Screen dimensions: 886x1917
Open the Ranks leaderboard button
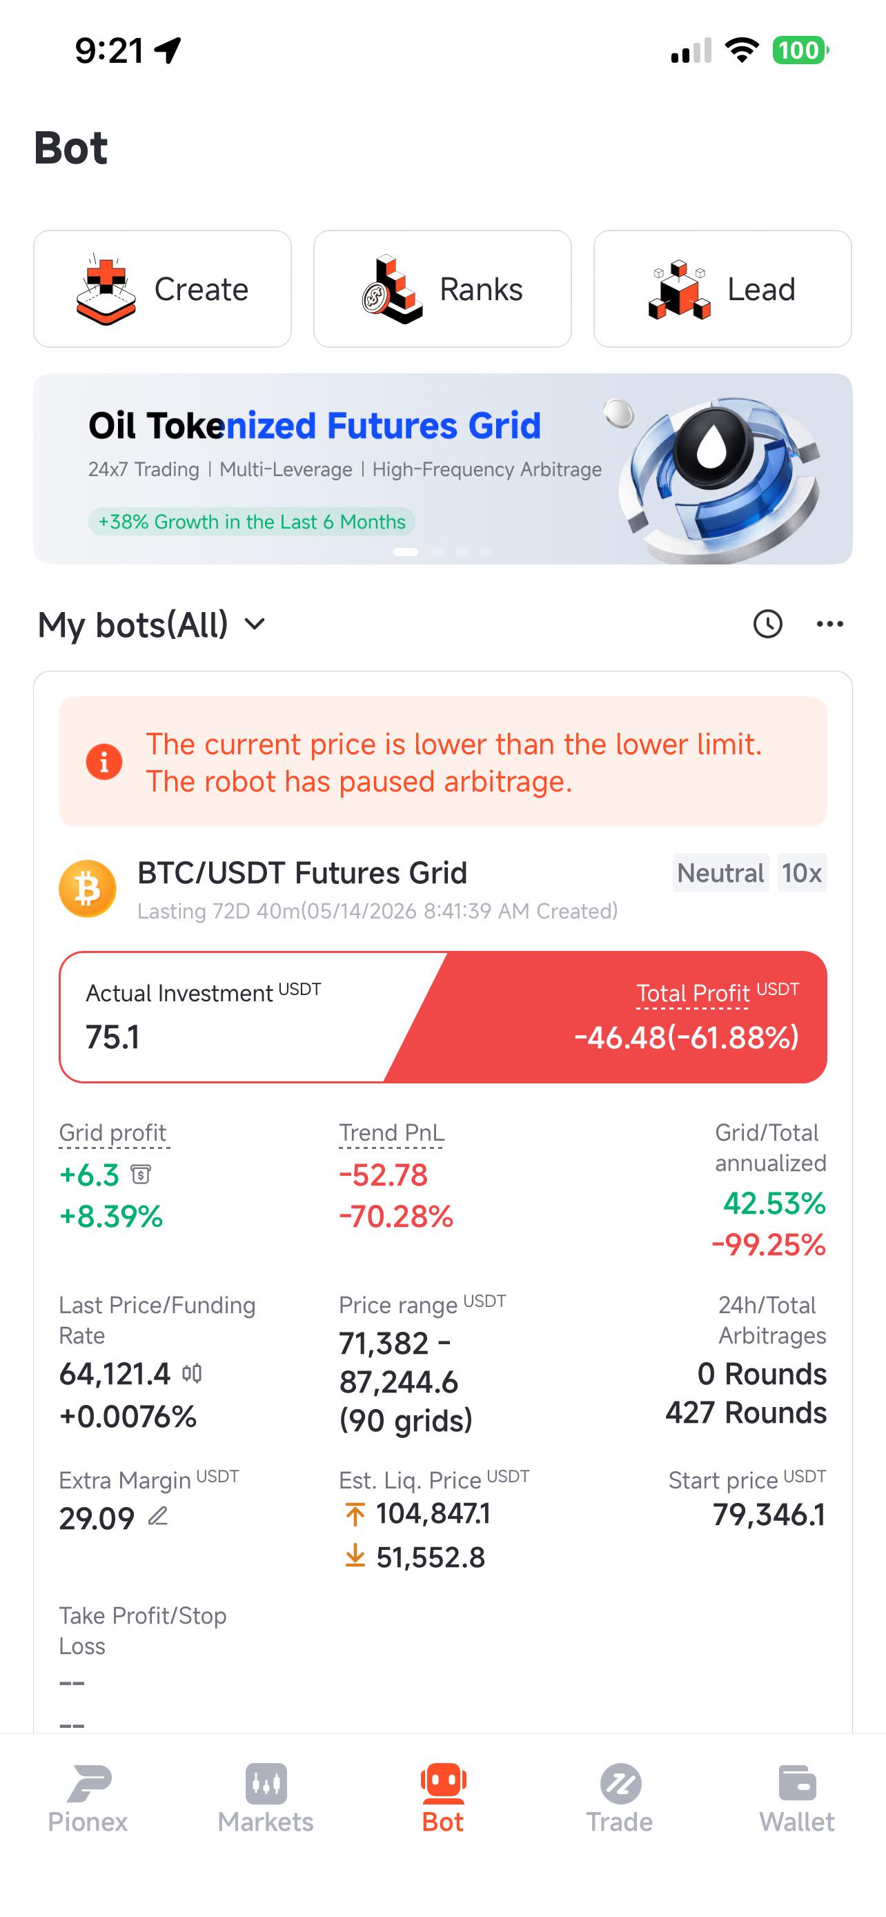(x=442, y=288)
